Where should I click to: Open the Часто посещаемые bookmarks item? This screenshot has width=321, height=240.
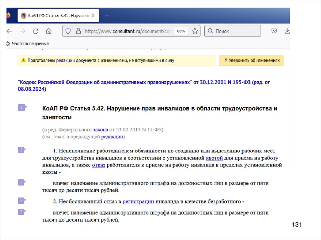pyautogui.click(x=28, y=43)
